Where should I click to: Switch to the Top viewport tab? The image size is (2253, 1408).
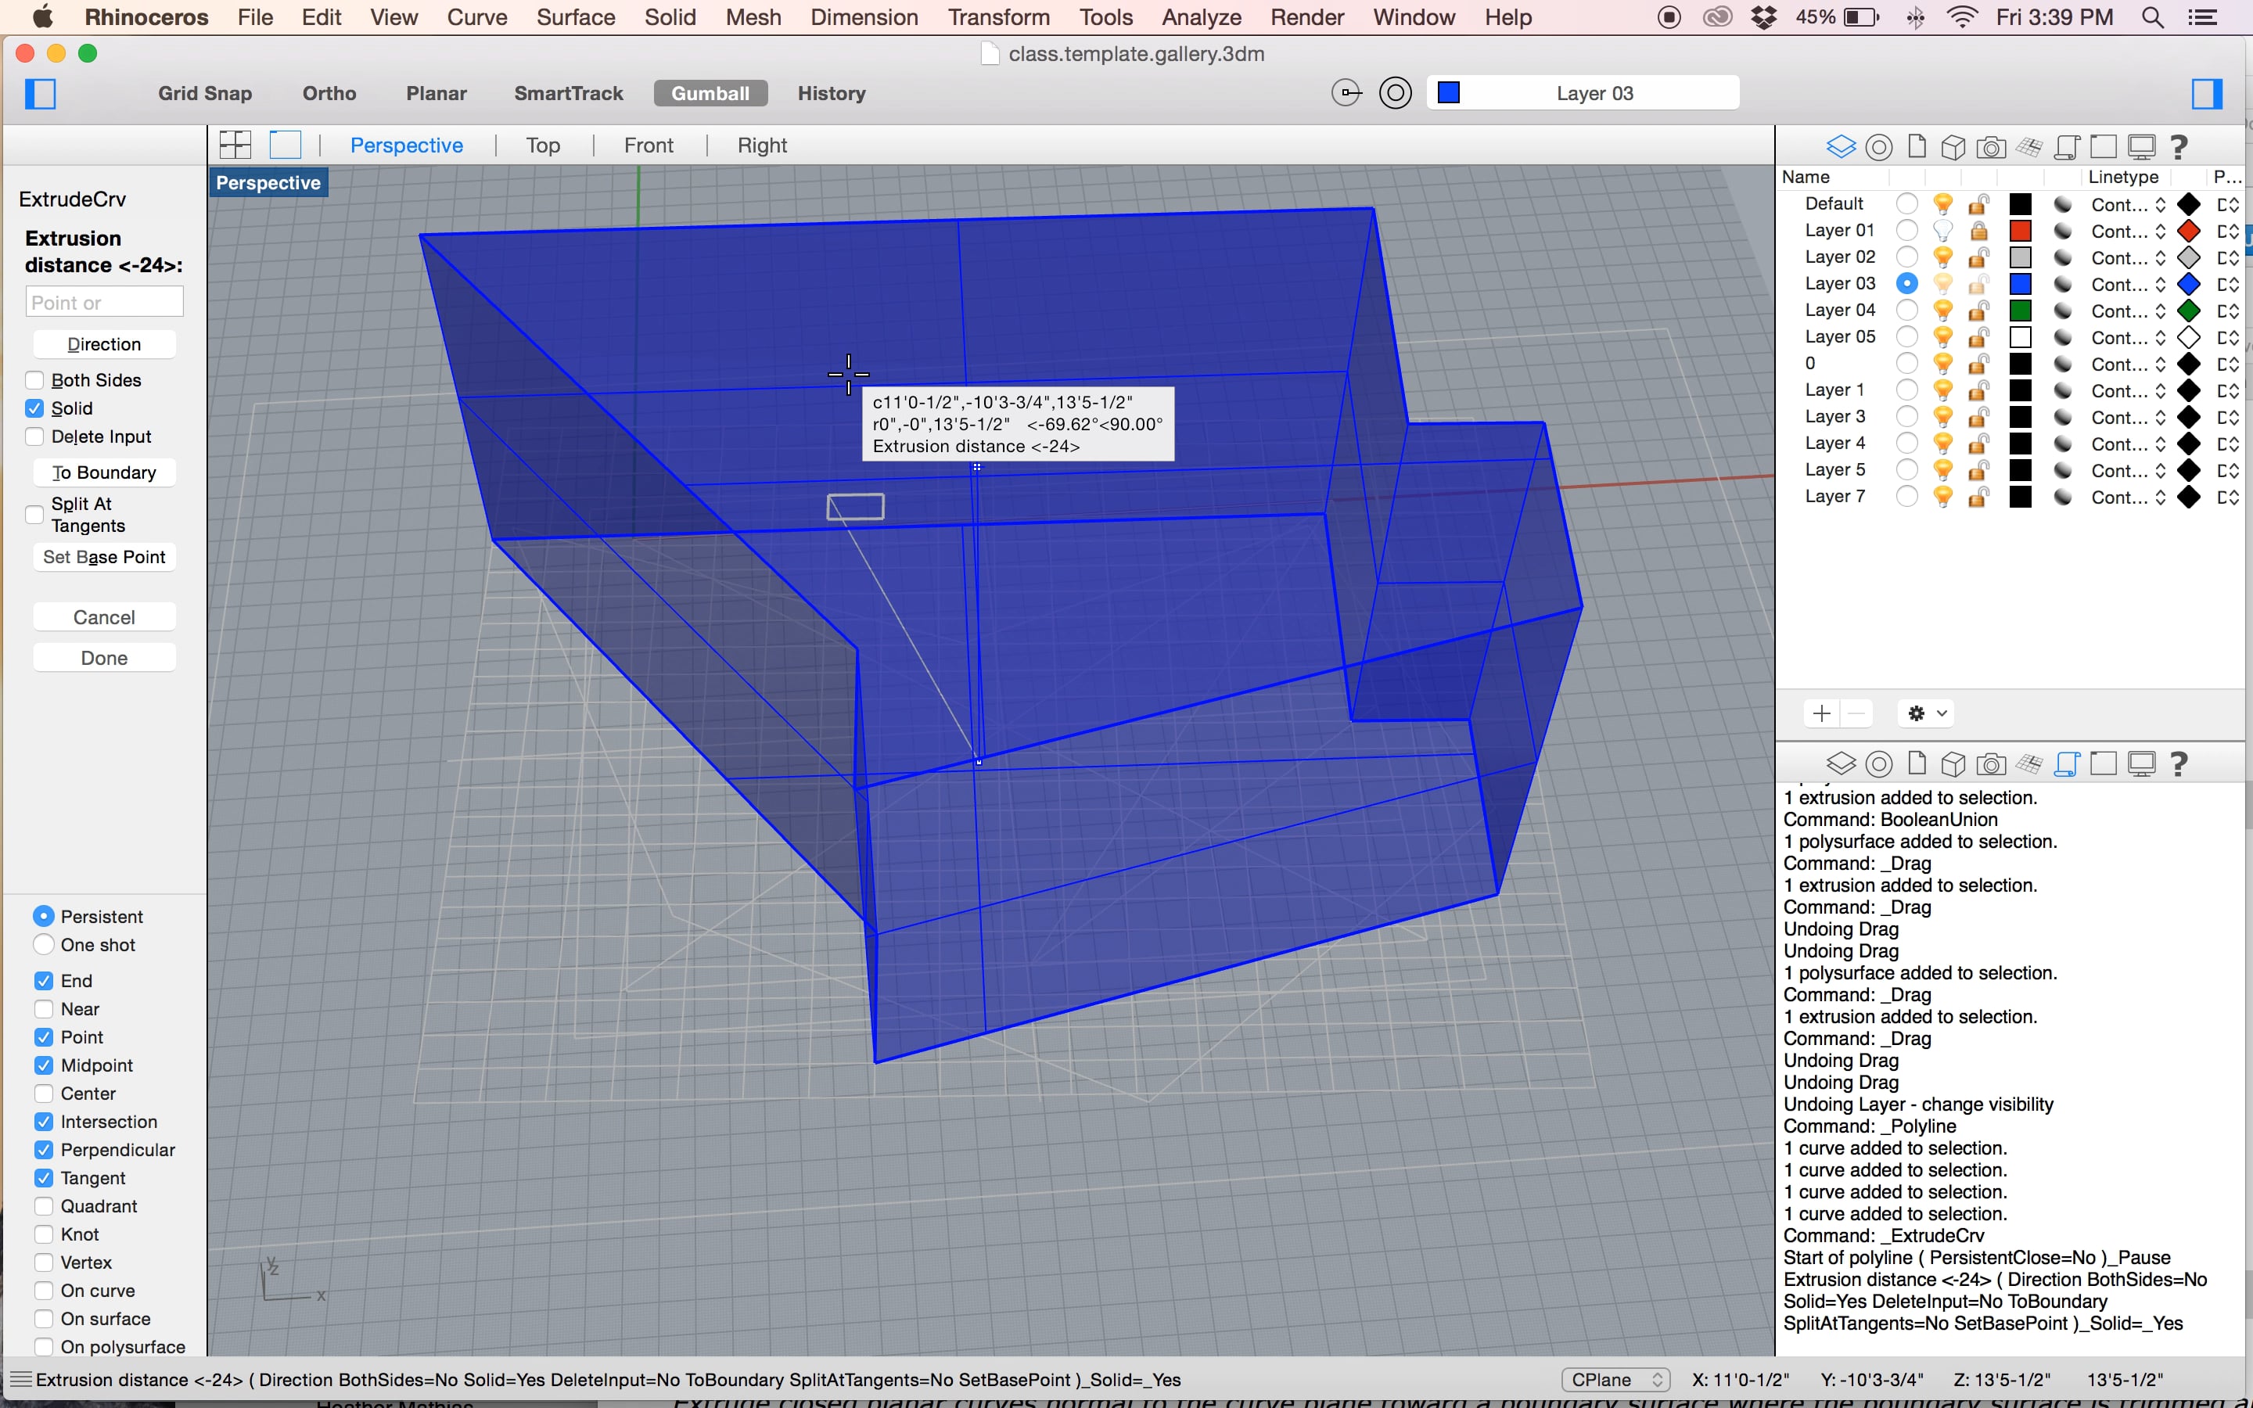(x=543, y=145)
